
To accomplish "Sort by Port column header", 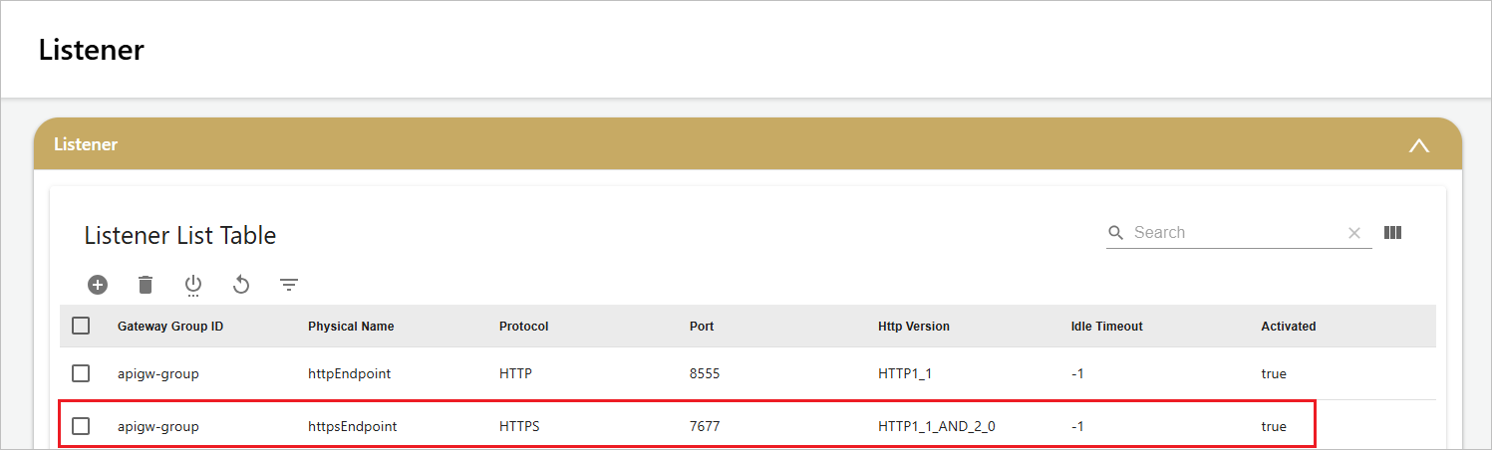I will coord(702,327).
